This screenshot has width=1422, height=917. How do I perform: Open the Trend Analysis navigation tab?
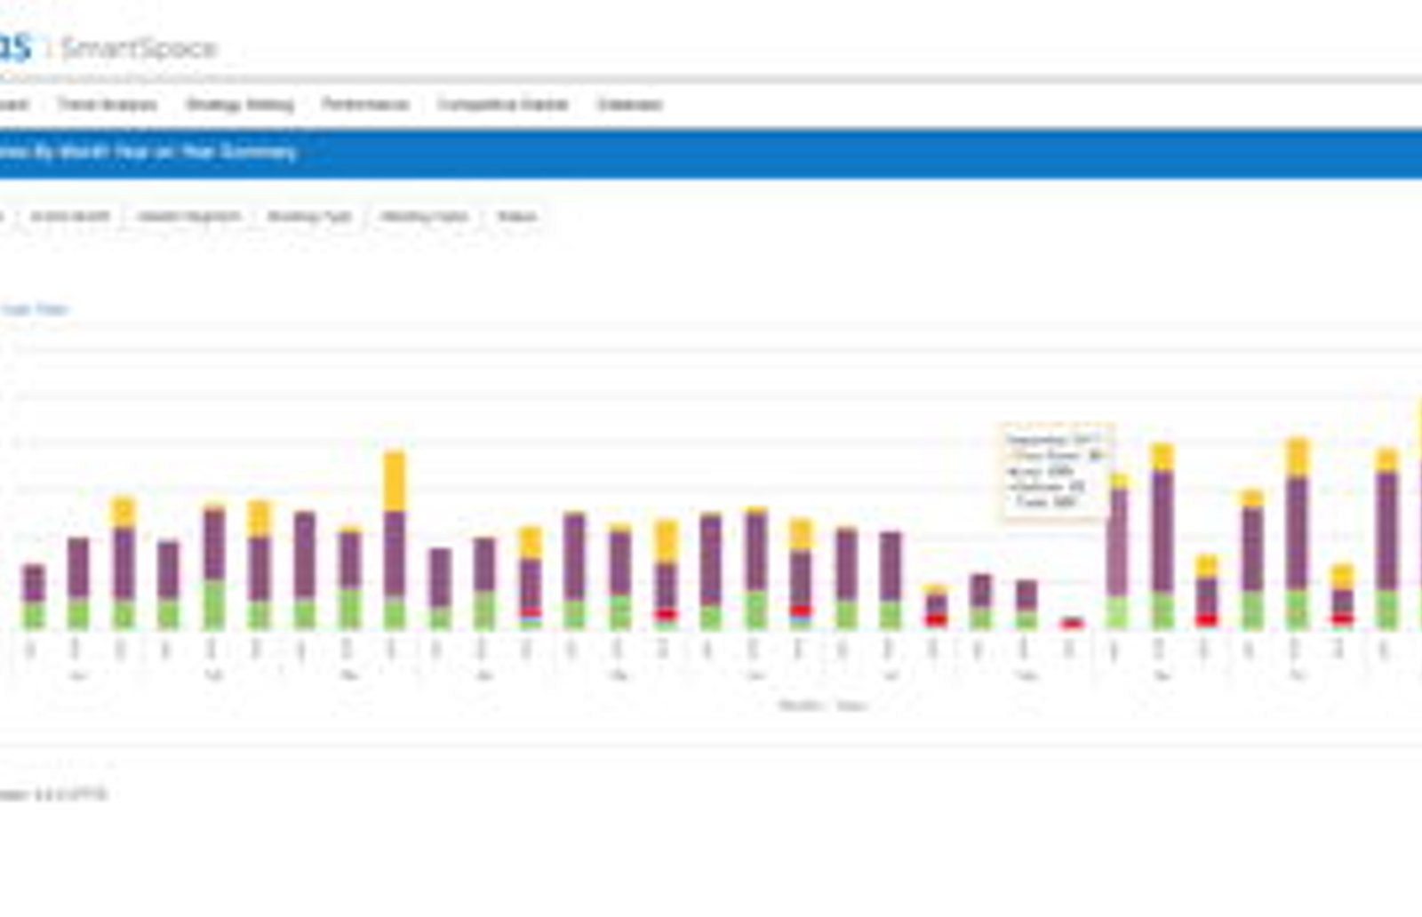pos(108,105)
